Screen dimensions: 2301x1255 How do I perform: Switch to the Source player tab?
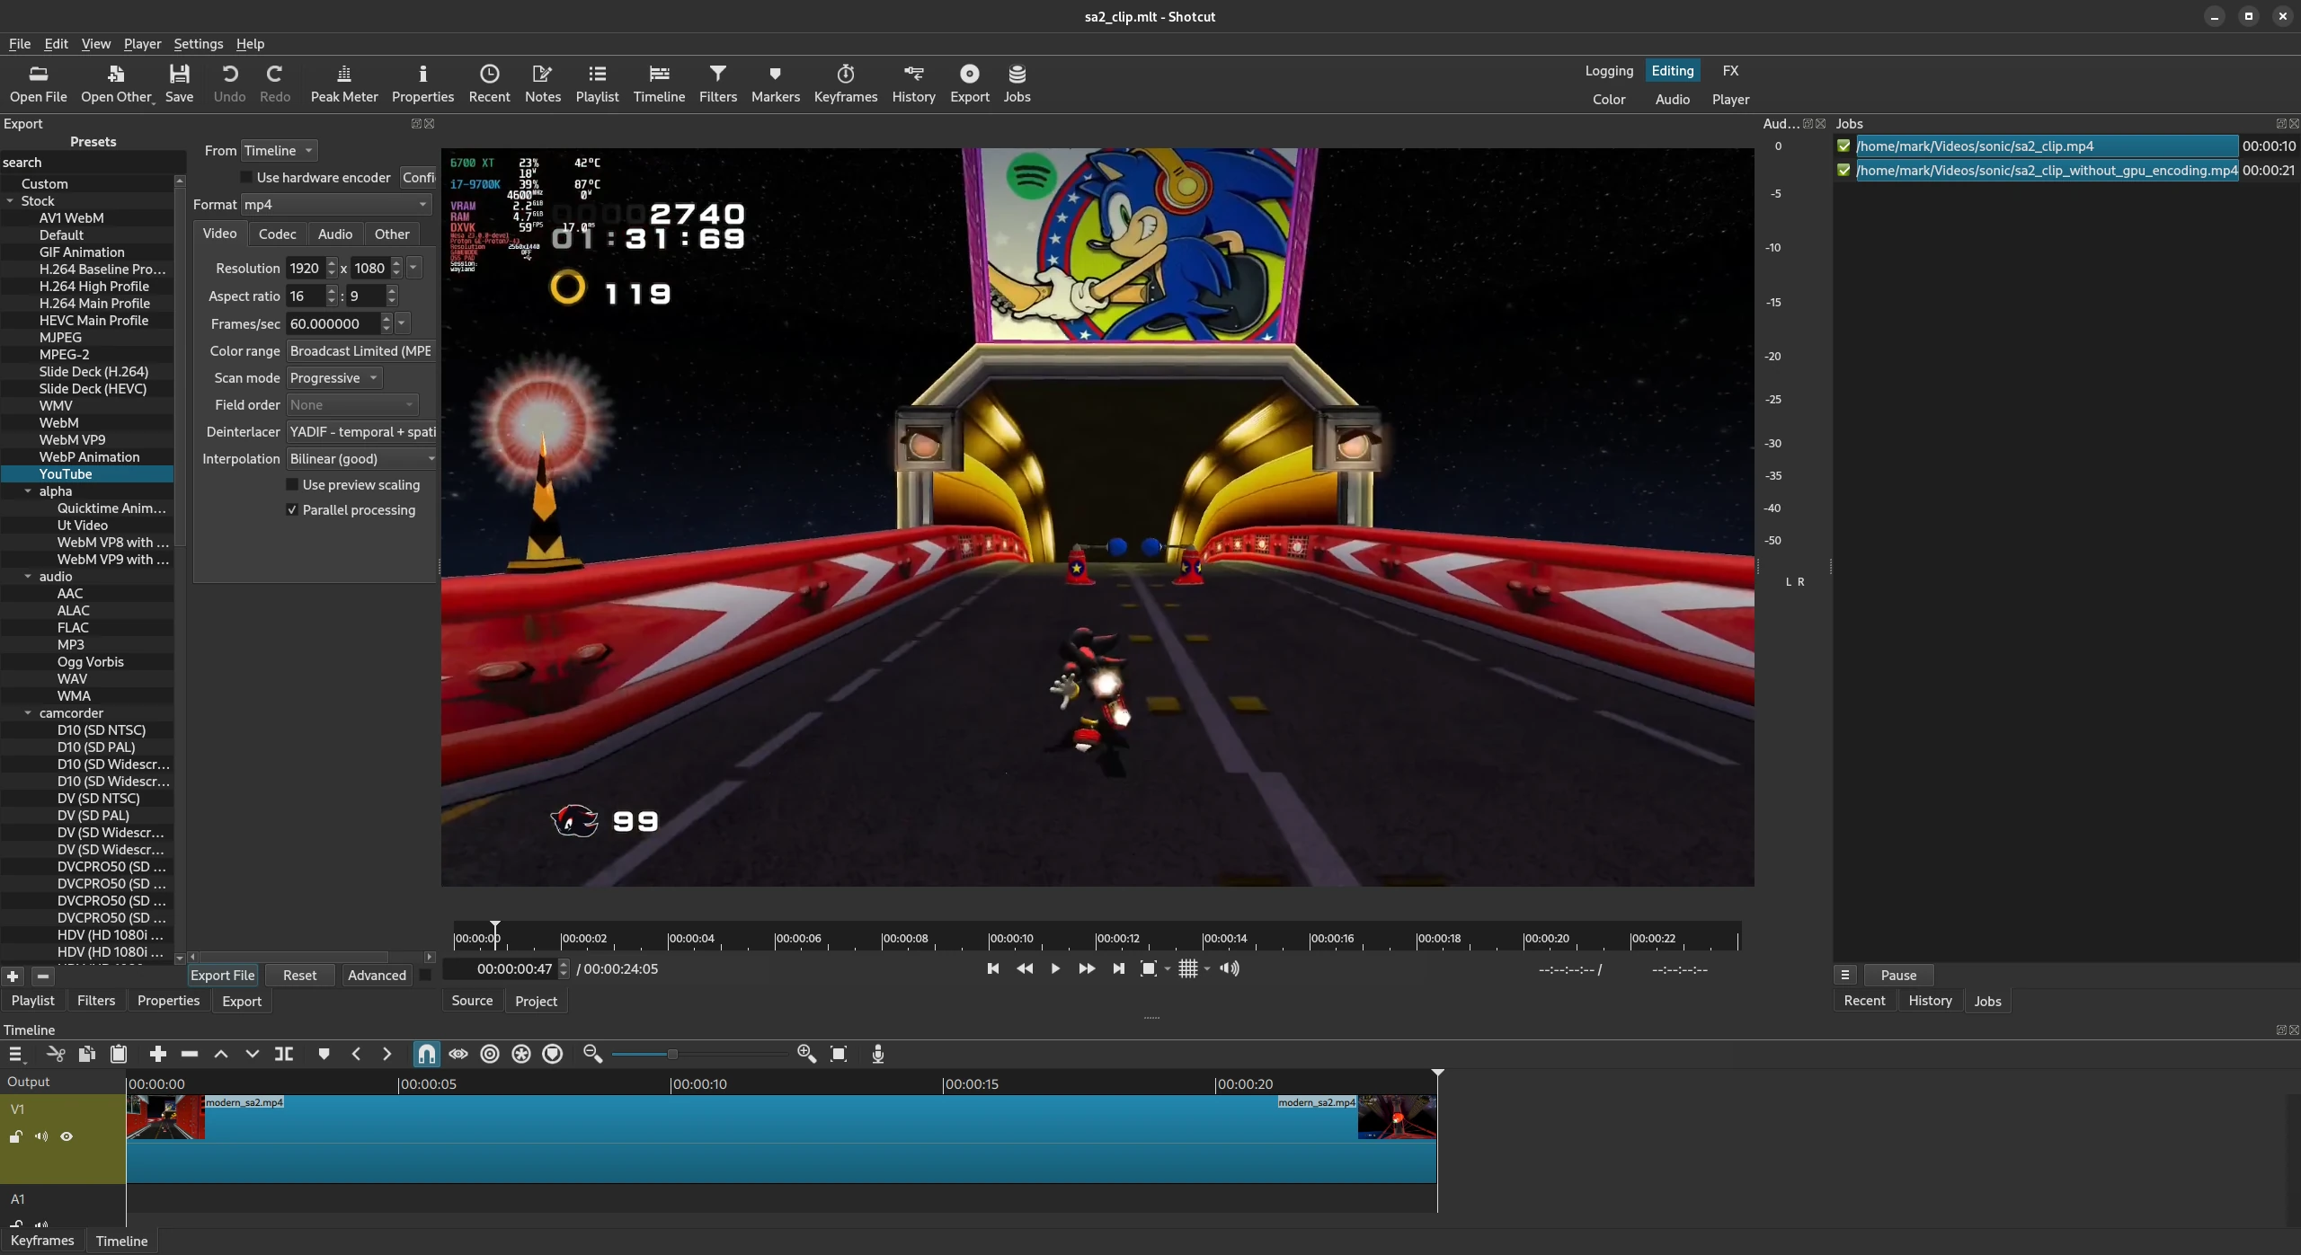[472, 1001]
